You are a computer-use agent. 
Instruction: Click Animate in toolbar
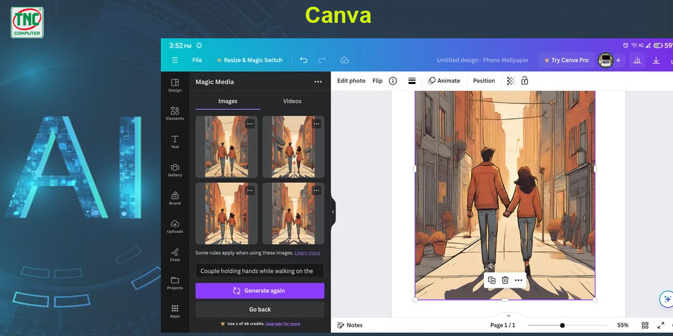(444, 81)
